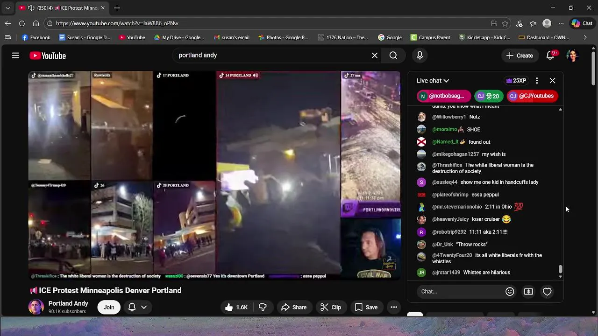Reload the browser page
The image size is (598, 336).
22,23
